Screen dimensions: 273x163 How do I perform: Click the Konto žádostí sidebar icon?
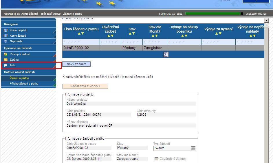pyautogui.click(x=6, y=36)
